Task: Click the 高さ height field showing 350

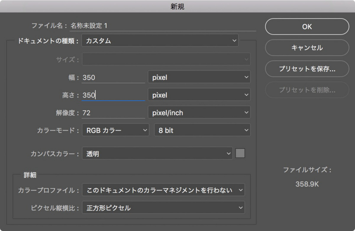Action: coord(113,95)
